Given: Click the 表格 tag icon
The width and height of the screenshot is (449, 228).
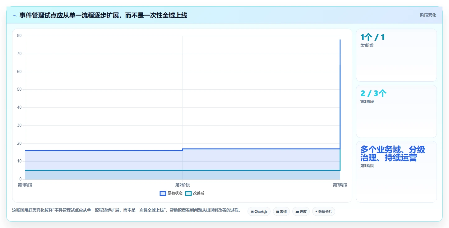Looking at the screenshot, I should pyautogui.click(x=277, y=212).
